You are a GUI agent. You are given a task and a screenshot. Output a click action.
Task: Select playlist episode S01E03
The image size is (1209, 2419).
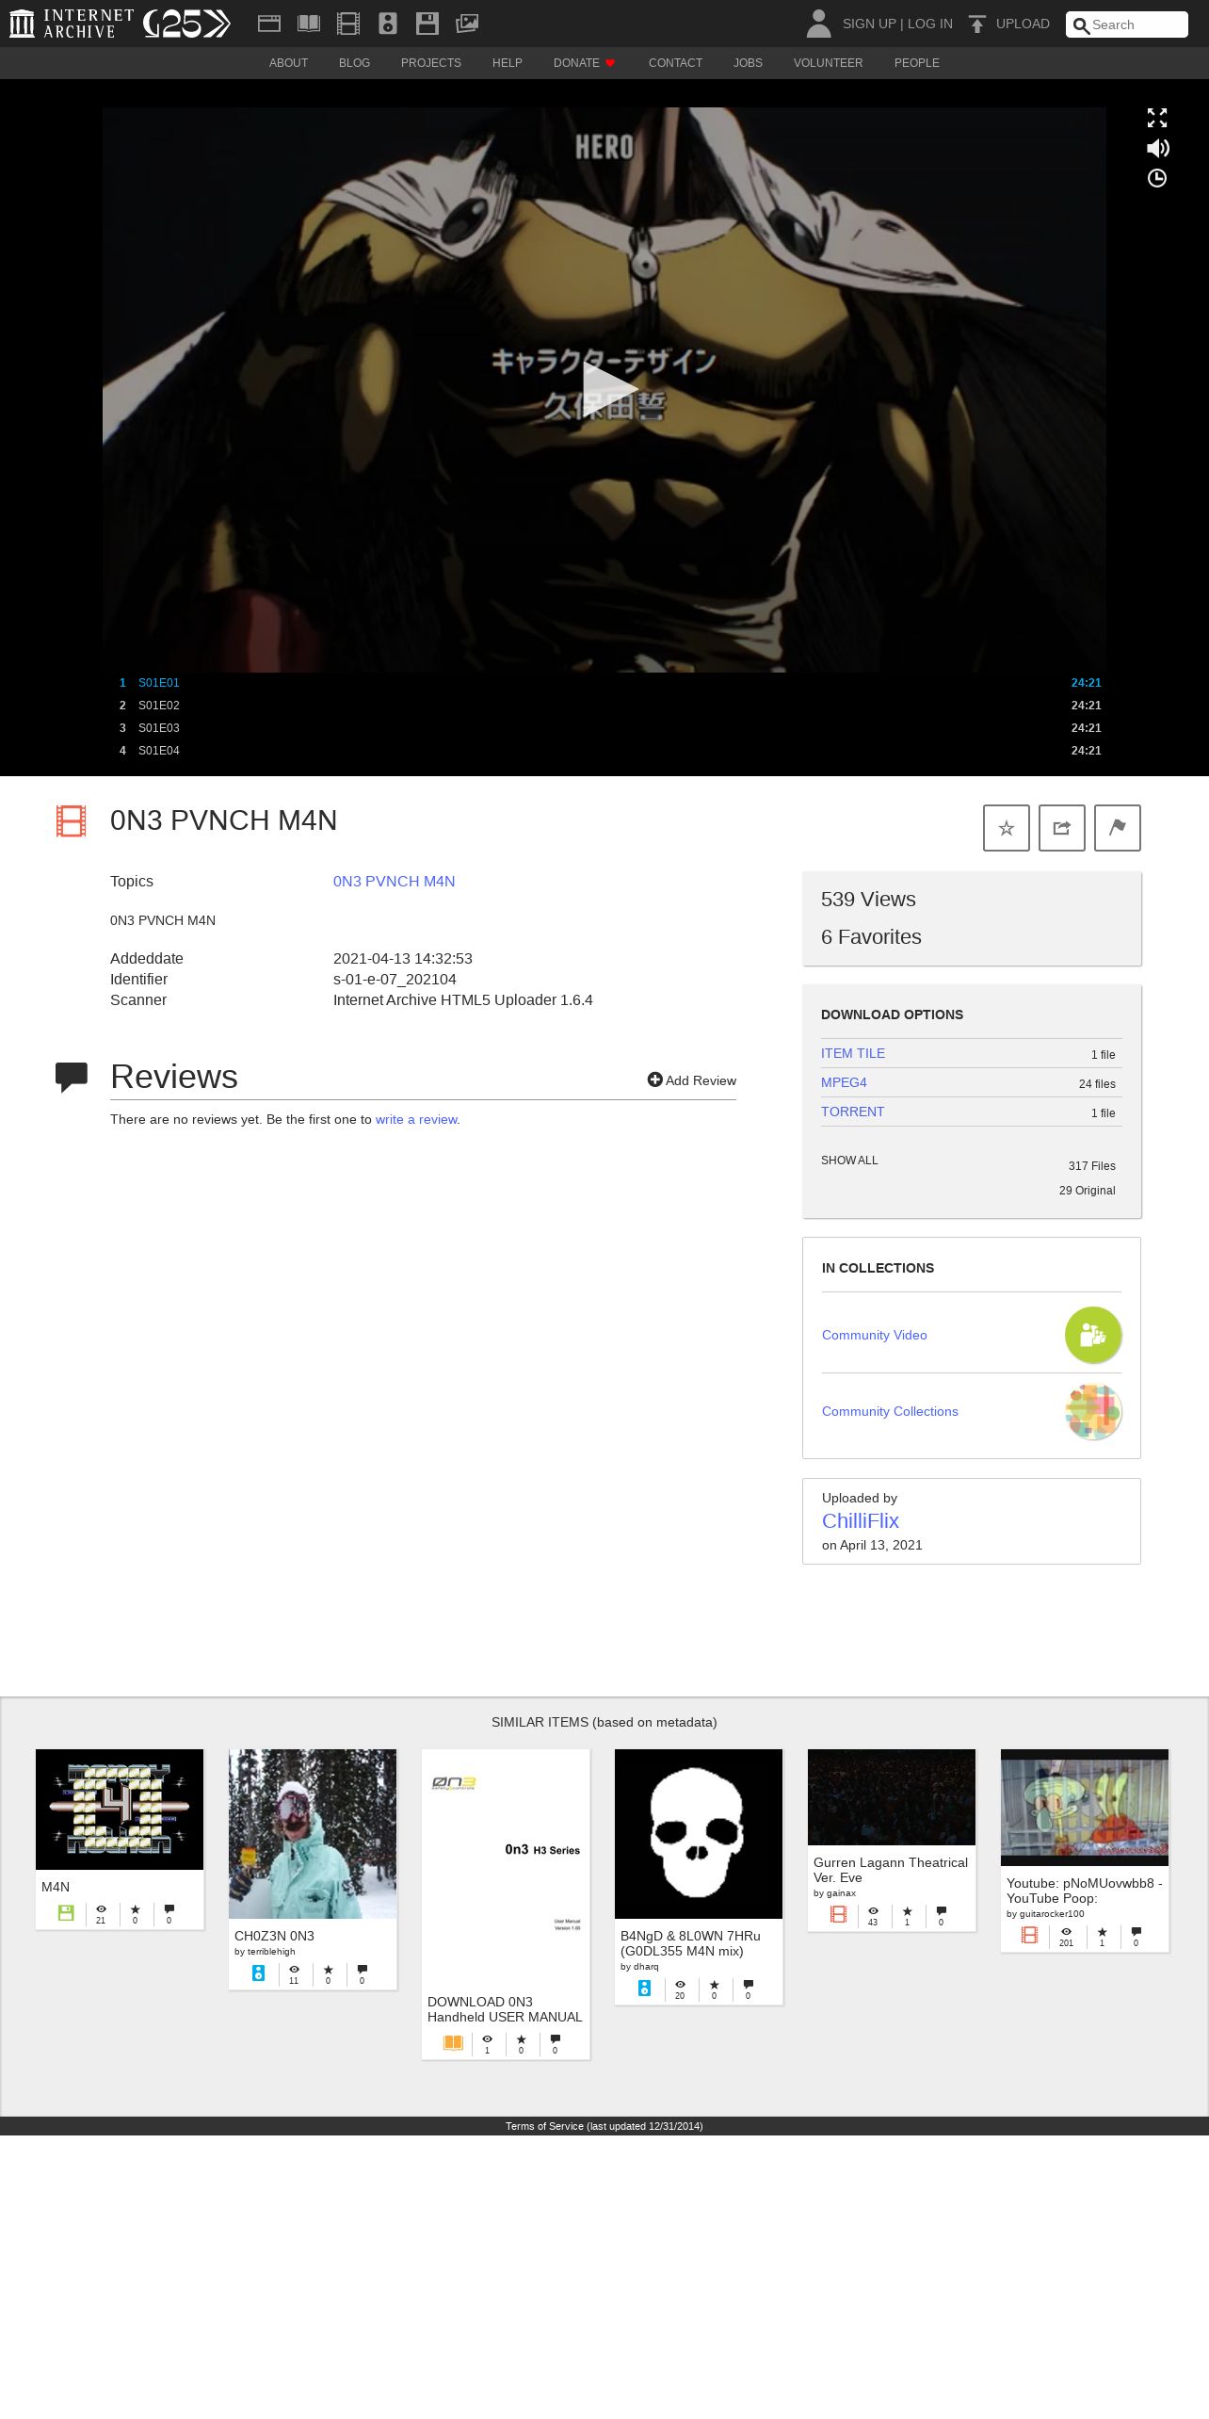tap(604, 728)
